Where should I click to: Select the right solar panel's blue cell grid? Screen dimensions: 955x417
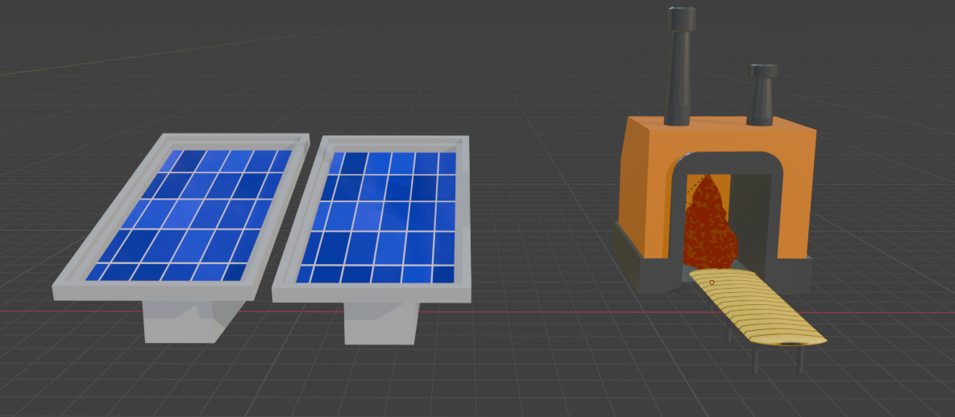coord(378,217)
